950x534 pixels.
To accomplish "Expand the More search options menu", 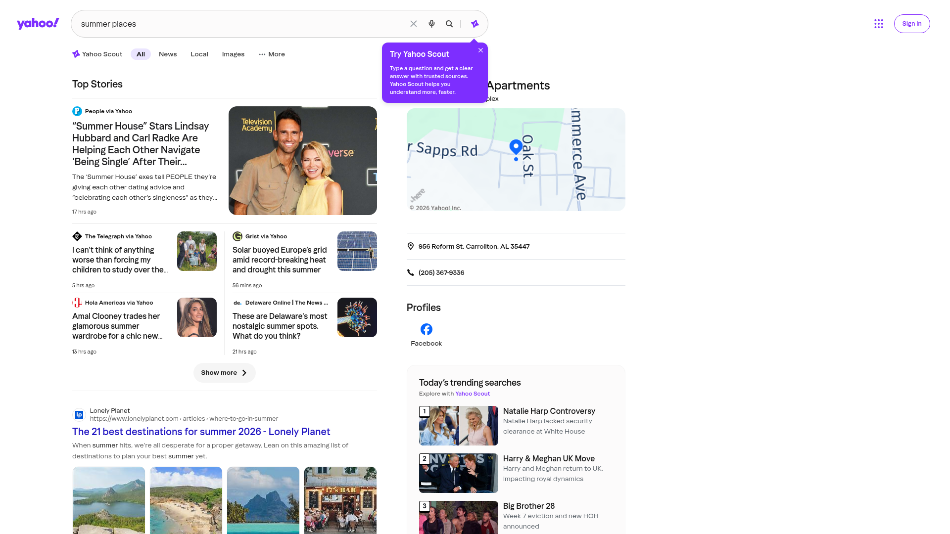I will coord(272,54).
